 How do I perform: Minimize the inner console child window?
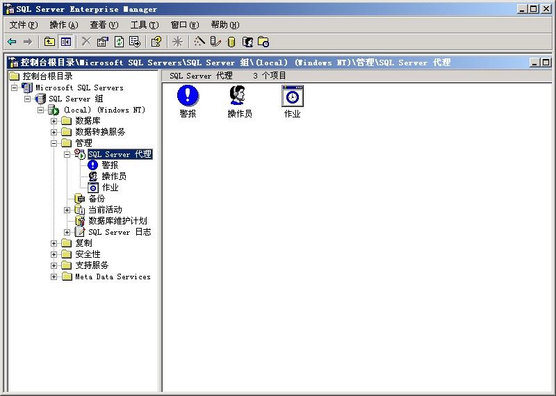pyautogui.click(x=534, y=63)
